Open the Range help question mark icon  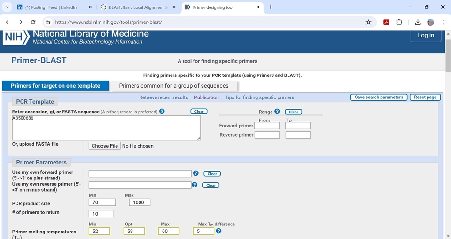click(277, 112)
